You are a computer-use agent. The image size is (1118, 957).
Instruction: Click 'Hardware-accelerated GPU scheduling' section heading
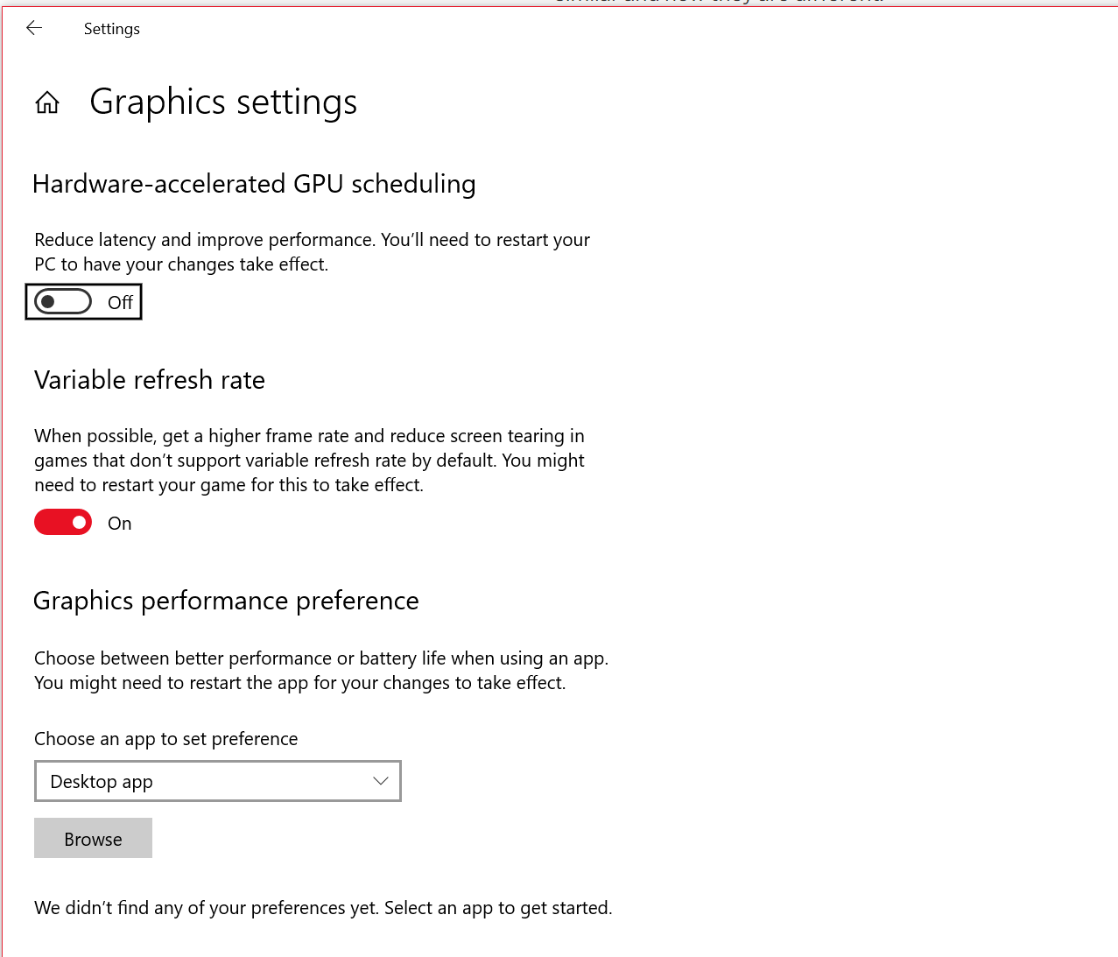pyautogui.click(x=254, y=184)
